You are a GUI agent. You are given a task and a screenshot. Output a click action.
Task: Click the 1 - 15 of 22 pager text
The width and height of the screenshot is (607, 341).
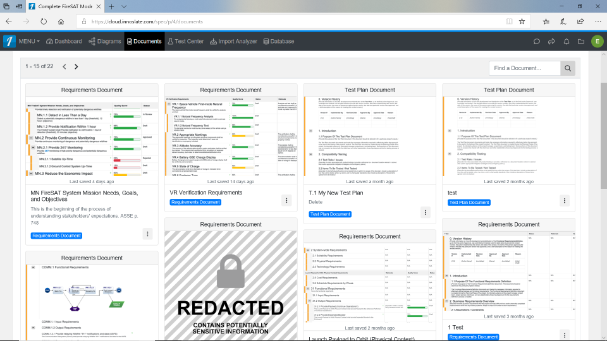click(x=39, y=66)
